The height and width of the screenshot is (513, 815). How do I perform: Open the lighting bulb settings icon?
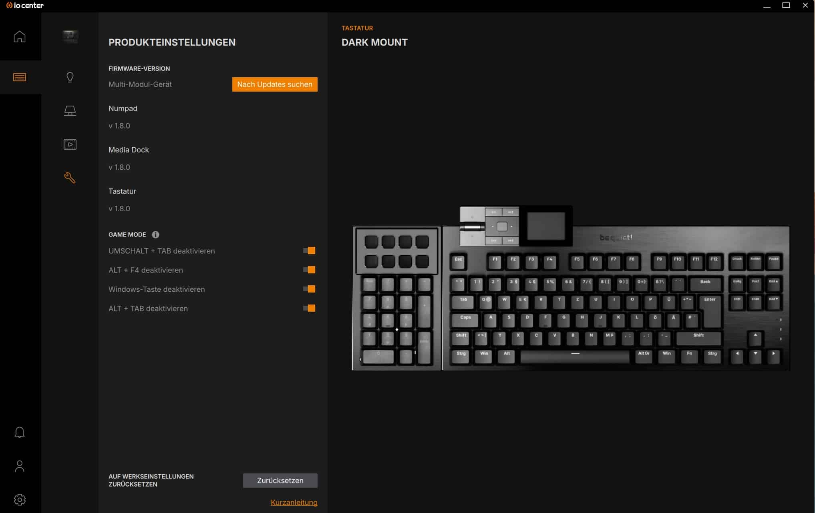[x=70, y=77]
